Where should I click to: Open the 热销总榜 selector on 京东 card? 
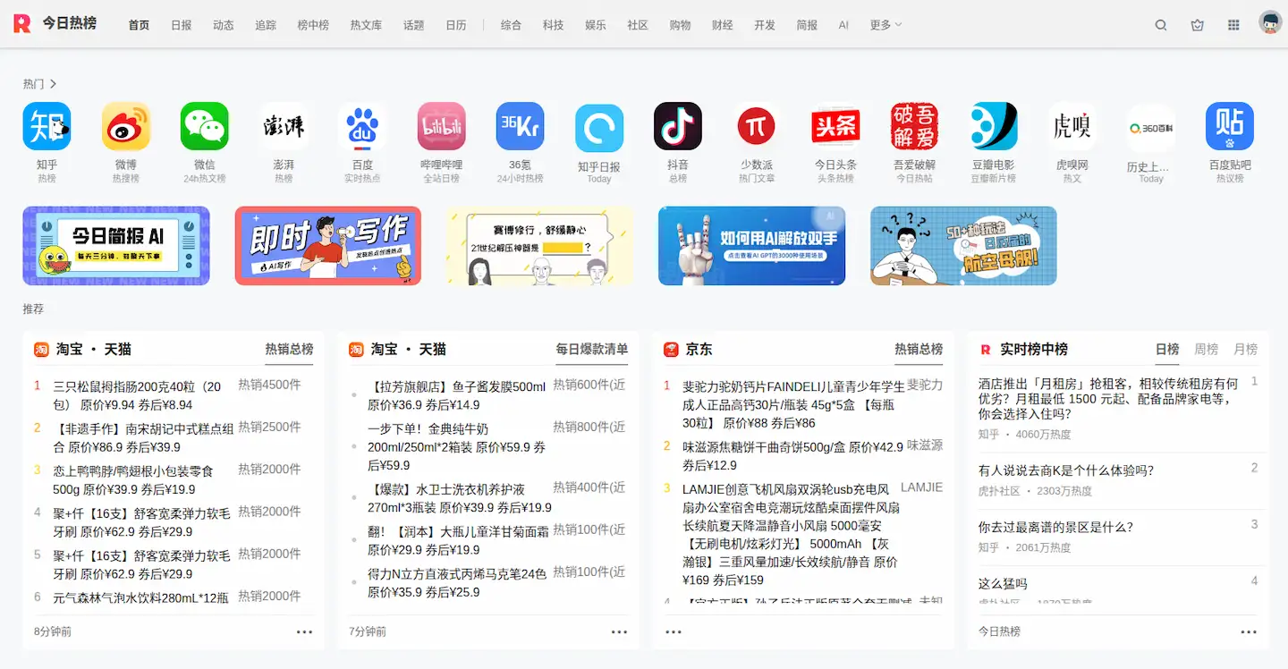tap(919, 349)
